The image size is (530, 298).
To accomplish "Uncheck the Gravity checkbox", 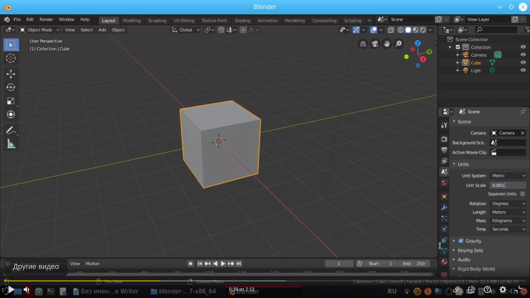I will (x=461, y=241).
